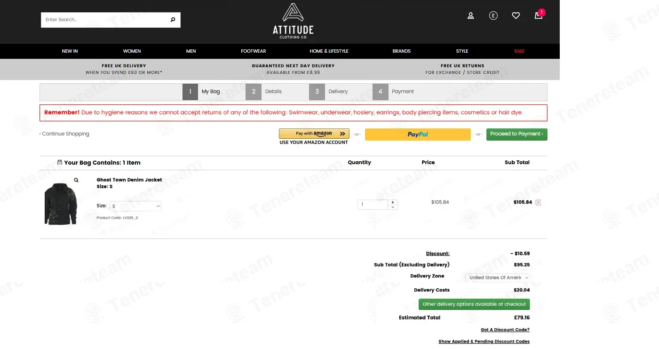
Task: Click the quantity input field
Action: pos(373,205)
